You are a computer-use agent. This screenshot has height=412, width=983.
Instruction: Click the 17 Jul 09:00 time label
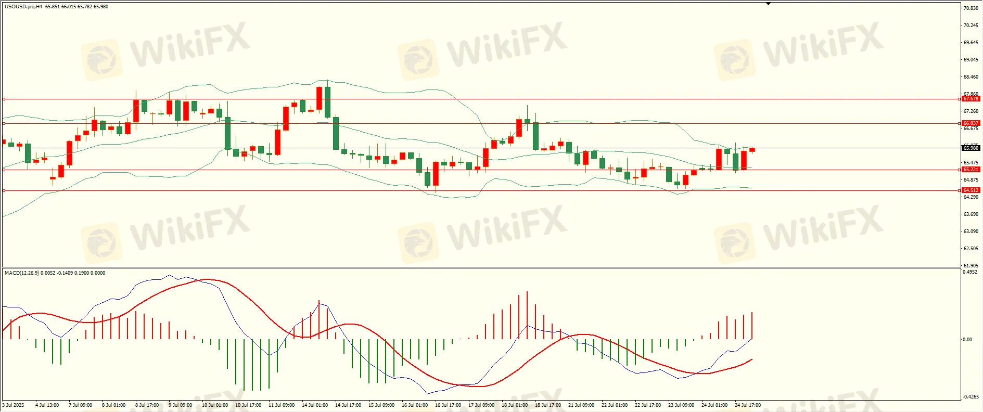point(481,405)
